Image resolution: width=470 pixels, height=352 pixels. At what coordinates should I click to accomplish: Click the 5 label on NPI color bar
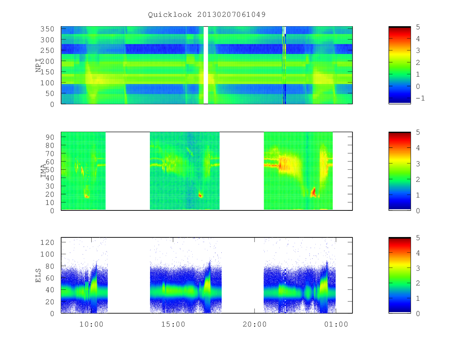click(418, 27)
